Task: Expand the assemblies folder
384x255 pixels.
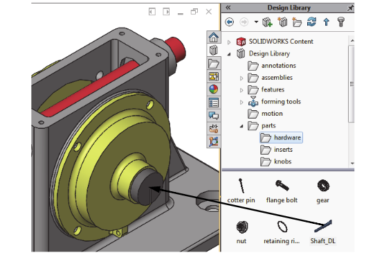Action: (x=241, y=78)
